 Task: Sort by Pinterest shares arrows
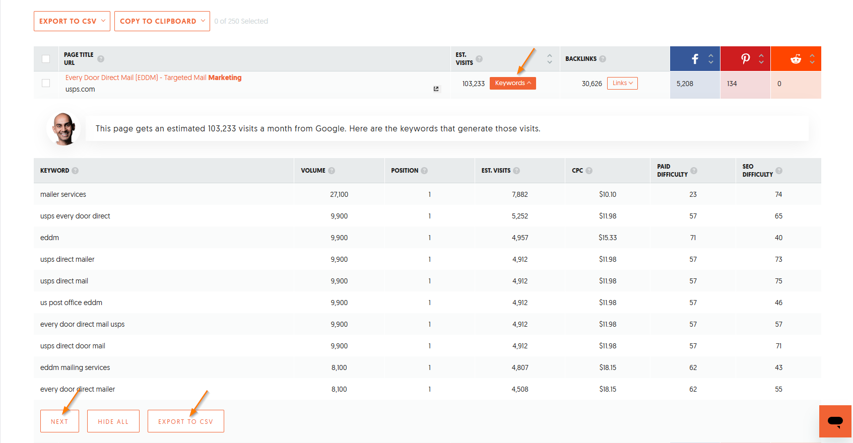[761, 59]
